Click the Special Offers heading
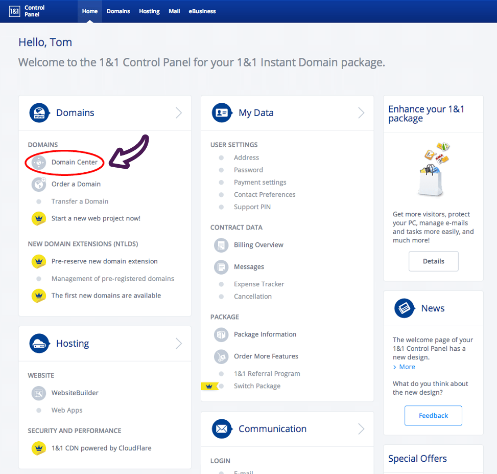Screen dimensions: 497x474 [417, 459]
